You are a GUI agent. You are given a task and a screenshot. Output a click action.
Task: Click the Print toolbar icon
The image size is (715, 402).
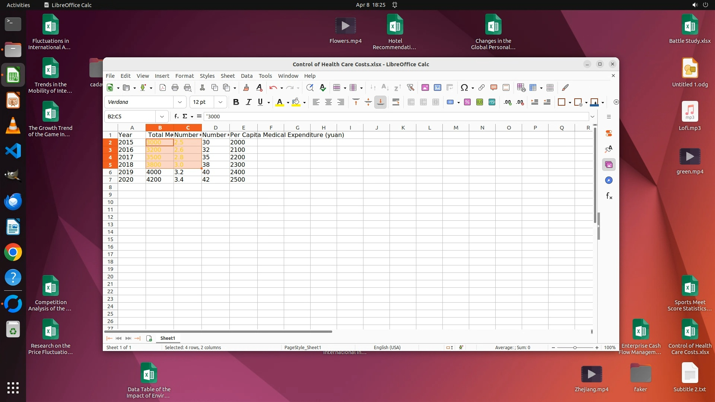[175, 88]
